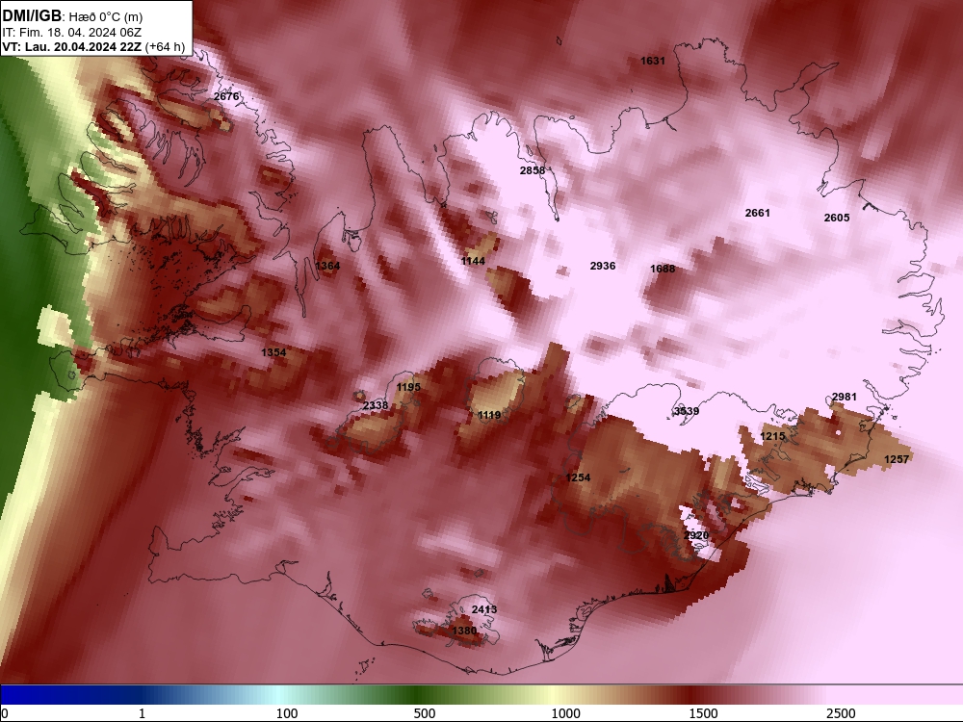The image size is (963, 722).
Task: Select the 100 legend tick label
Action: [x=287, y=713]
